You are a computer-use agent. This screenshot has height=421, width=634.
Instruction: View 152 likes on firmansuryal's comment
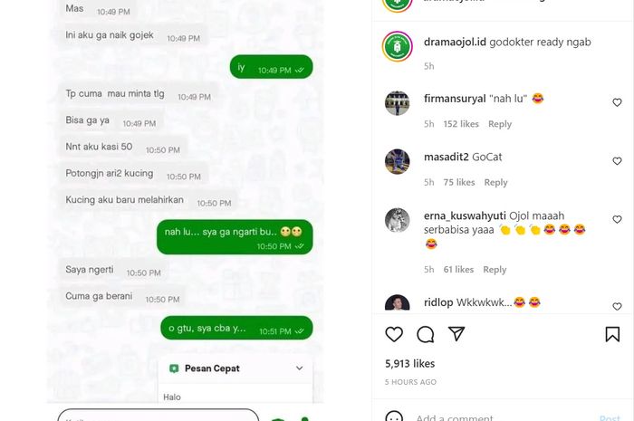click(461, 124)
